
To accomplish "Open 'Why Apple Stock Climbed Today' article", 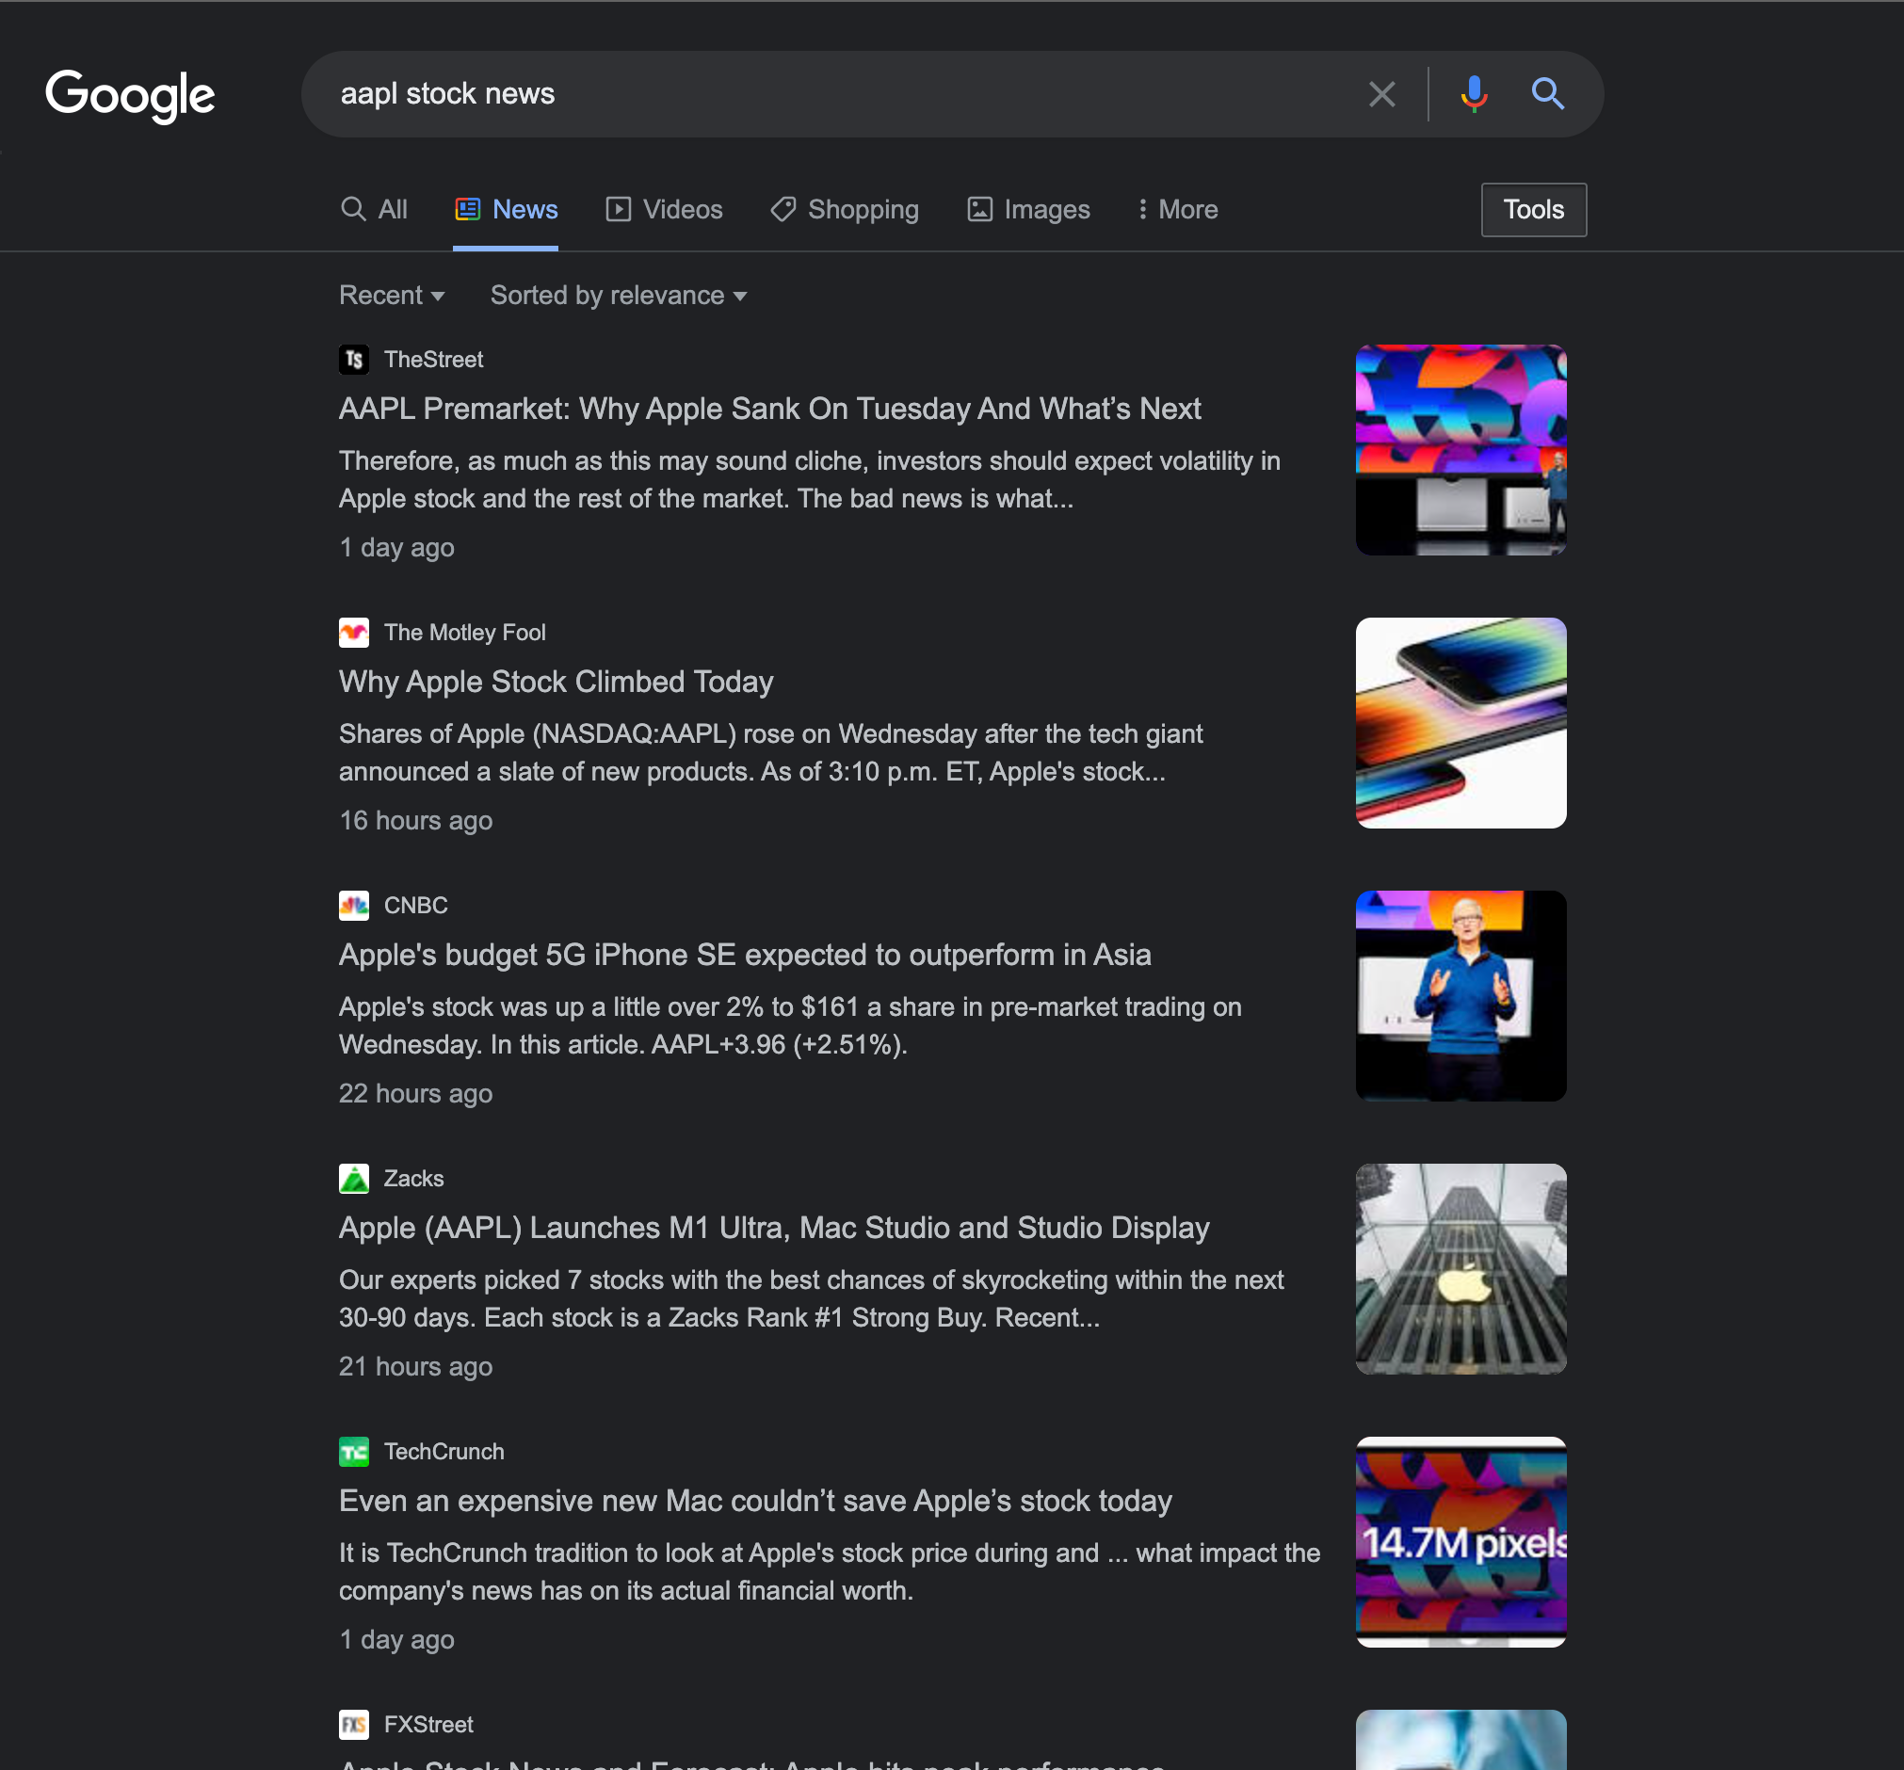I will coord(556,682).
